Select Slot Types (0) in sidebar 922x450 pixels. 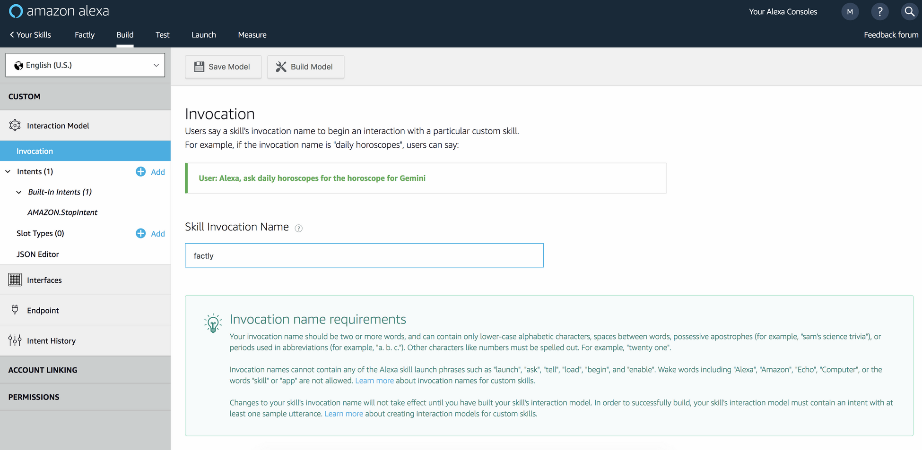coord(40,233)
